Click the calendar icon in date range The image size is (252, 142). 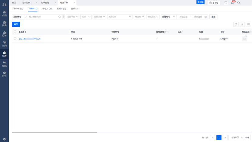pos(205,17)
